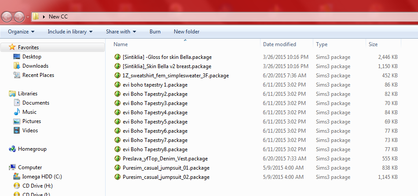The width and height of the screenshot is (418, 196).
Task: Open Downloads from Favorites
Action: coord(36,66)
